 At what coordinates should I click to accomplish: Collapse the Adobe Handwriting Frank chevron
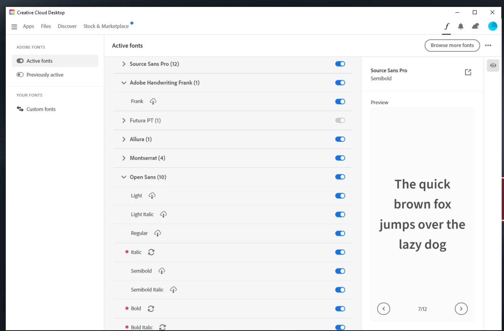124,83
